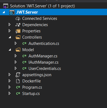Collapse the Model folder arrow
This screenshot has height=108, width=107.
(x=10, y=50)
